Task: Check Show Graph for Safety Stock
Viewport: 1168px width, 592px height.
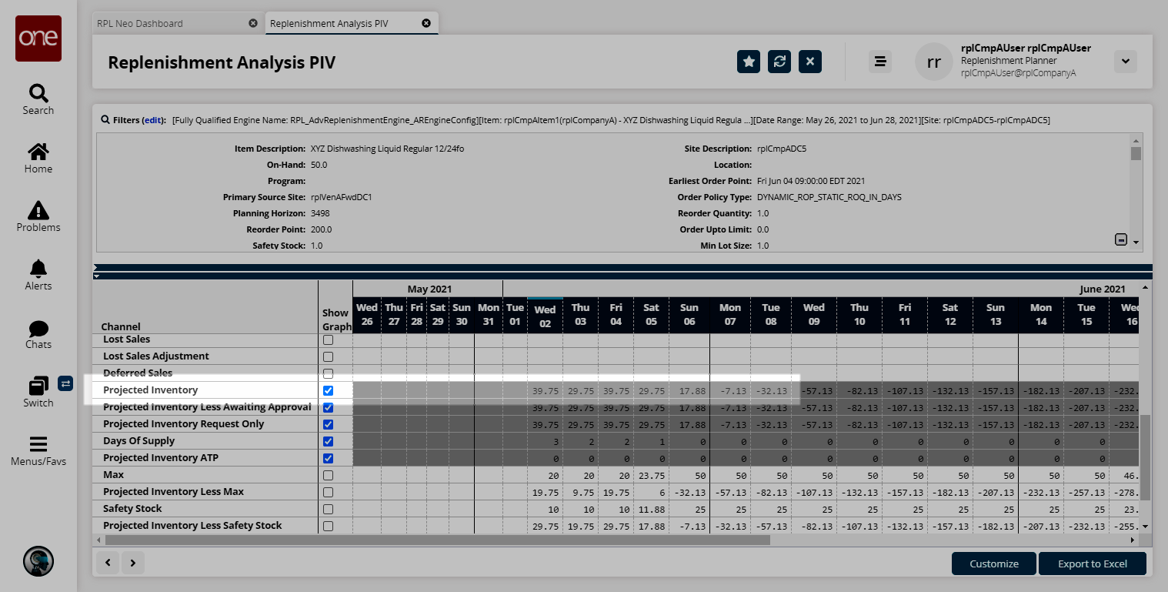Action: [329, 509]
